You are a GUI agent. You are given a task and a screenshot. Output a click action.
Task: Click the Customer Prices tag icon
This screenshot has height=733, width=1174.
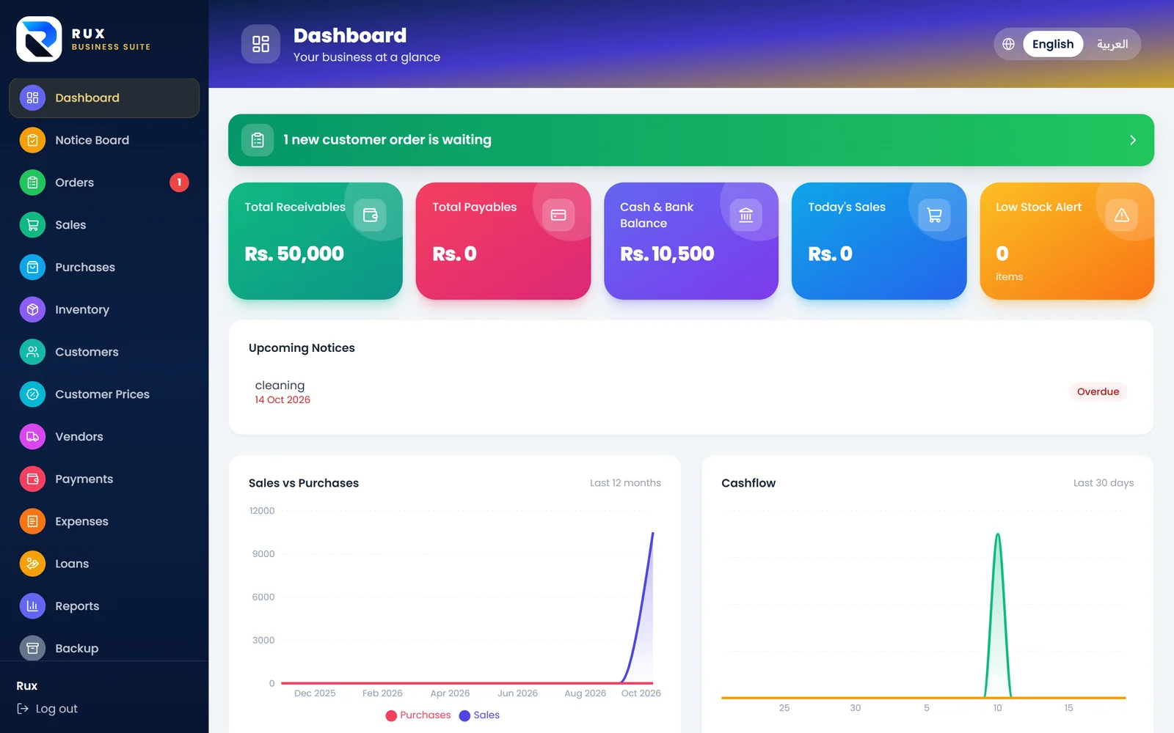32,394
